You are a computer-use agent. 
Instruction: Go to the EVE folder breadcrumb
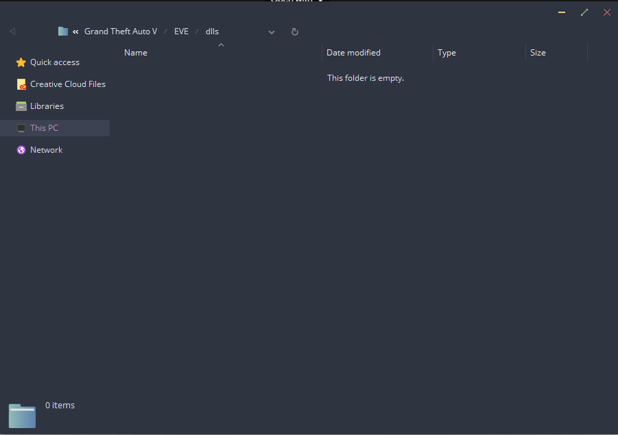181,31
